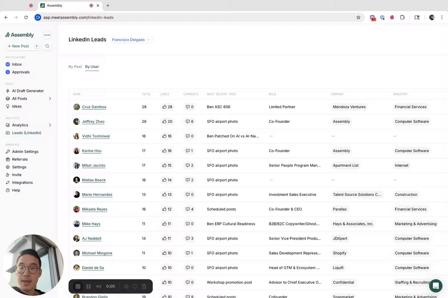Click the presenter webcam bubble
Image resolution: width=448 pixels, height=298 pixels.
(34, 265)
